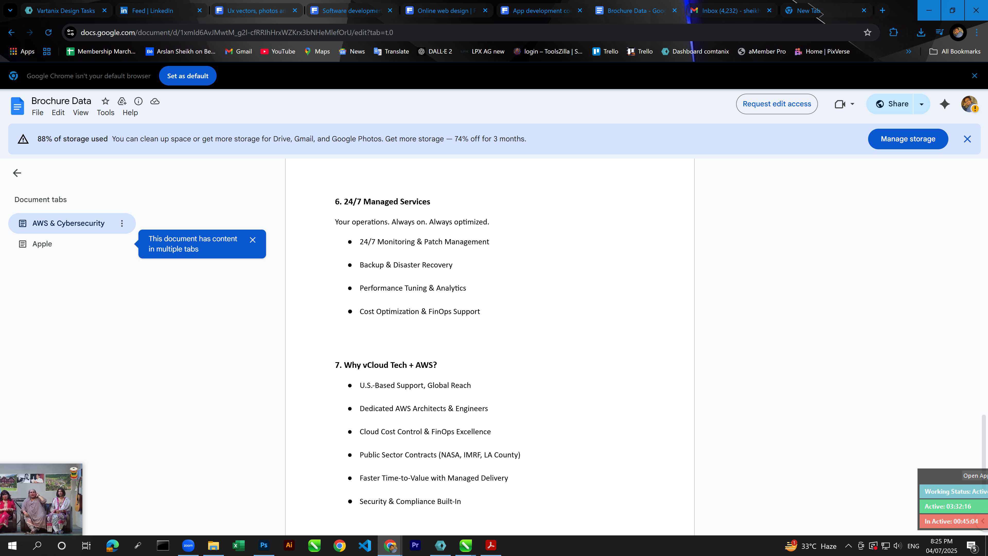The height and width of the screenshot is (556, 988).
Task: Open Windows Start menu
Action: tap(12, 545)
